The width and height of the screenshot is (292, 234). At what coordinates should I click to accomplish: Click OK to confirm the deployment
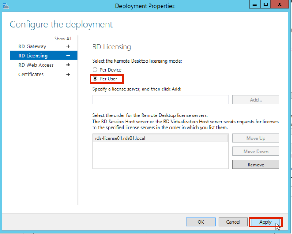[x=200, y=222]
